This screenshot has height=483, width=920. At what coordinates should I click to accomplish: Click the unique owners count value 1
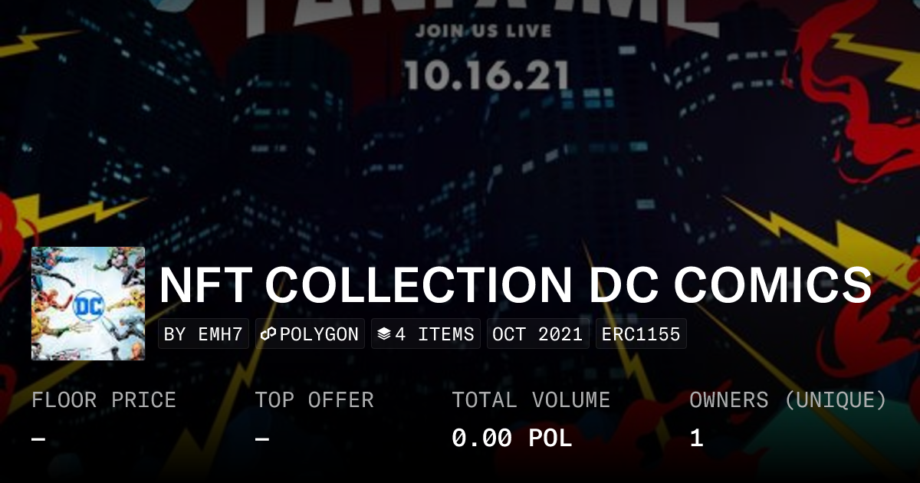click(696, 439)
